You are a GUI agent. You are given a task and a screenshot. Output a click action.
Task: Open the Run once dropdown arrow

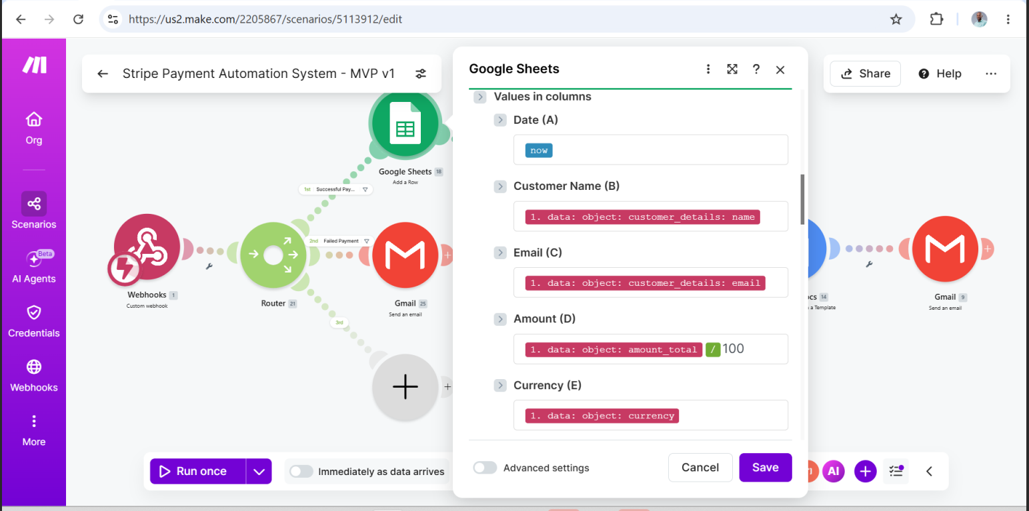(x=259, y=472)
